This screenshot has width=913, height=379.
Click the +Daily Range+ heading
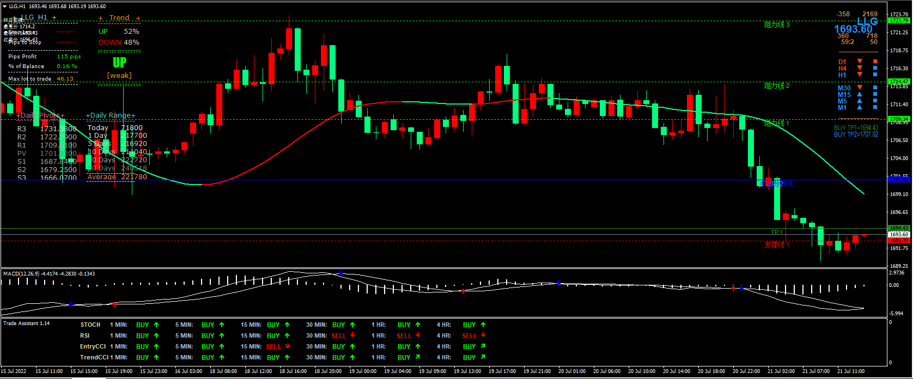pos(111,115)
